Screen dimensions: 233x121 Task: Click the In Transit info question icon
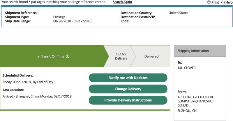(68, 56)
